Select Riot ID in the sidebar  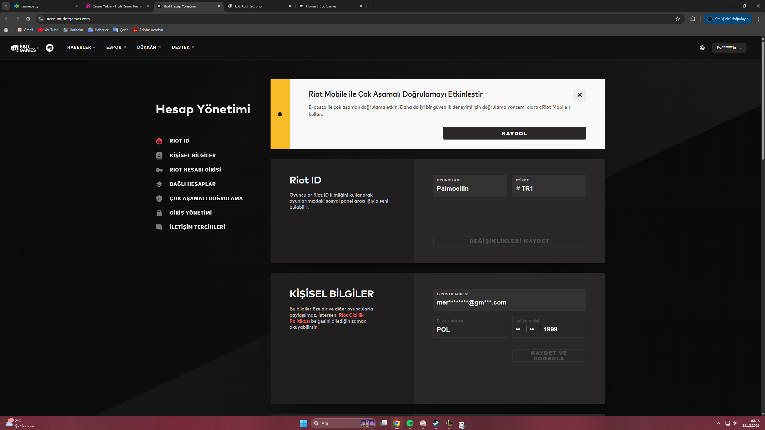coord(179,141)
